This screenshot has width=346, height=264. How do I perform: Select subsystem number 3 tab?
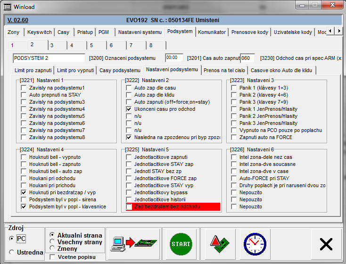click(52, 45)
